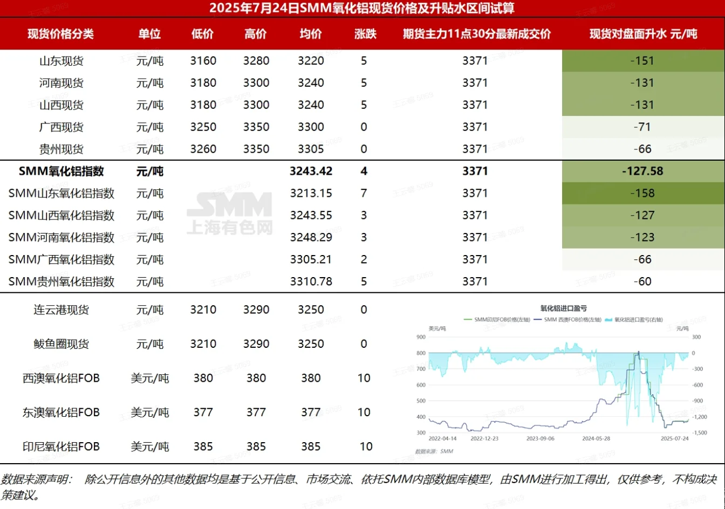725x509 pixels.
Task: Click the '连云港现货' row label
Action: tap(61, 310)
